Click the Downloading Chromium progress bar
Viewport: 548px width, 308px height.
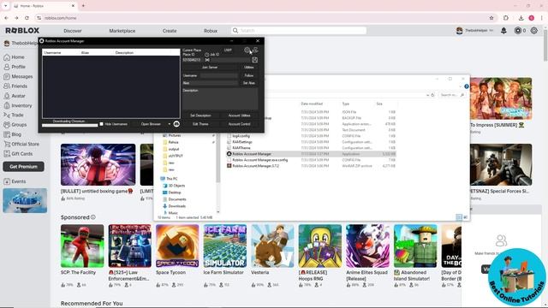point(70,125)
